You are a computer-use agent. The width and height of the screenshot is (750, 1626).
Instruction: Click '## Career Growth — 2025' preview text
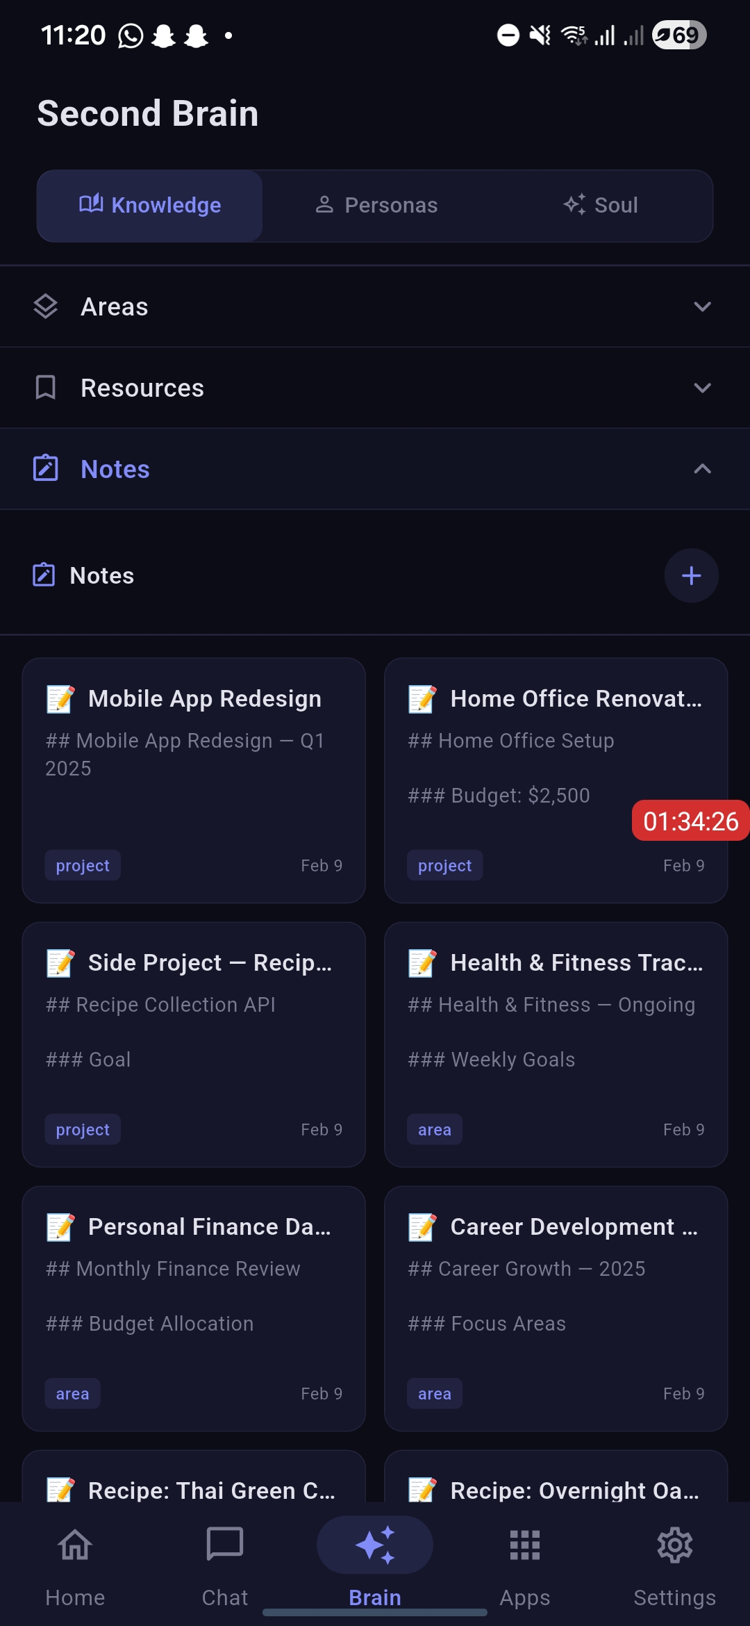click(x=526, y=1269)
